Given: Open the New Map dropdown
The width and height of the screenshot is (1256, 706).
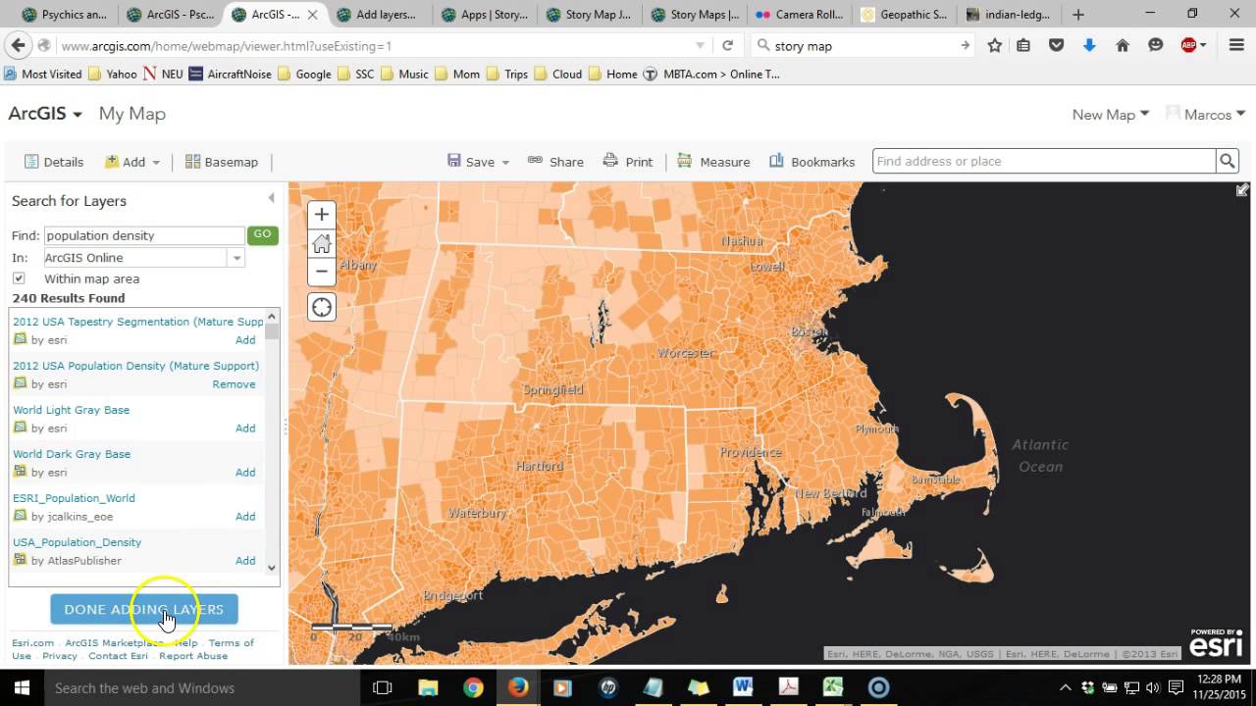Looking at the screenshot, I should 1110,115.
